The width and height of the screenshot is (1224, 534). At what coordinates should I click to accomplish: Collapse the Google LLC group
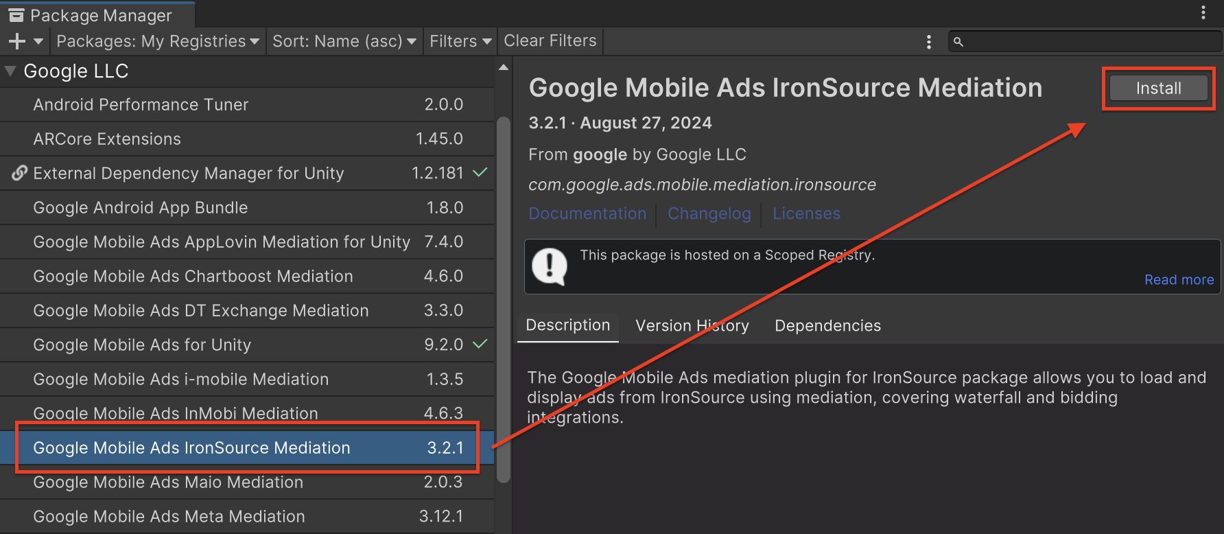(x=10, y=71)
